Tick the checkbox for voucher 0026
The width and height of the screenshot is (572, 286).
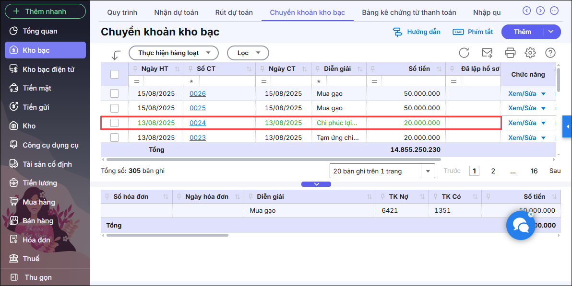pos(115,93)
